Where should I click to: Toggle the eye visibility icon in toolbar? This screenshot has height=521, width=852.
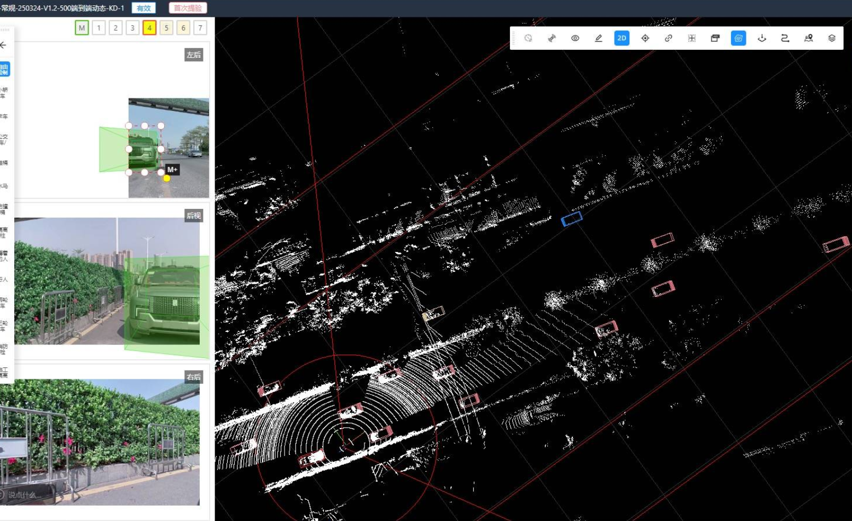(x=575, y=38)
